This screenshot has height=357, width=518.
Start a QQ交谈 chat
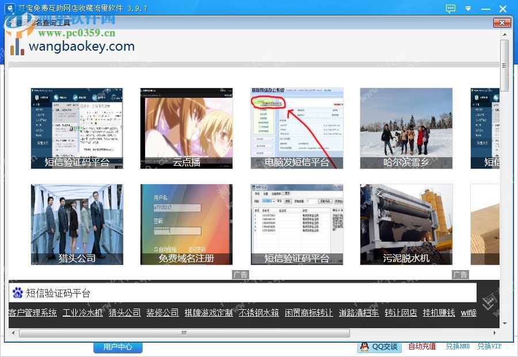pyautogui.click(x=380, y=347)
